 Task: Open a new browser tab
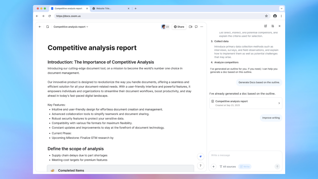point(136,8)
